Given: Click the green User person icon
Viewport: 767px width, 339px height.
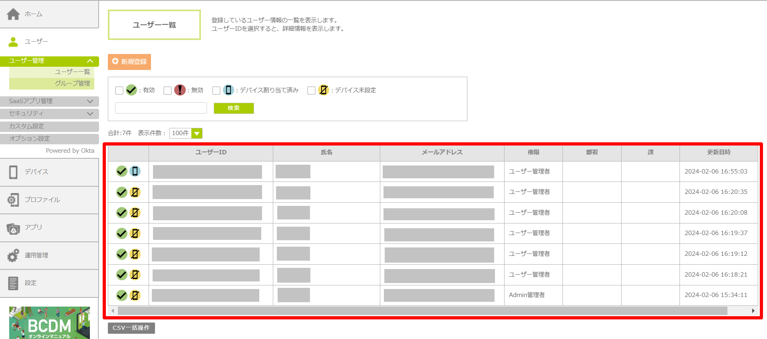Looking at the screenshot, I should click(x=13, y=42).
